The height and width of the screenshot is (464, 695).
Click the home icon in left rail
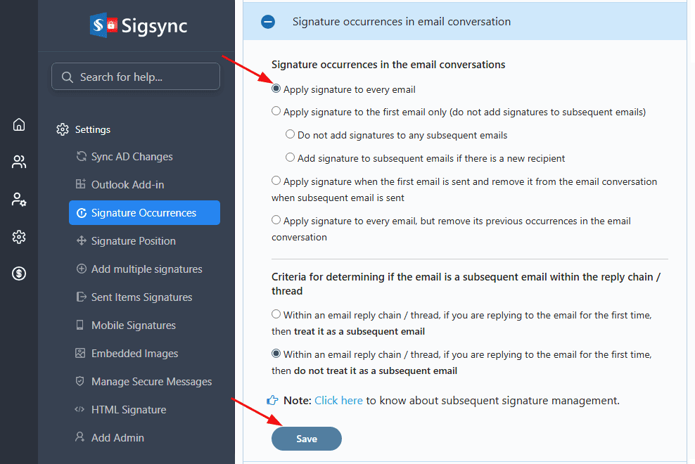pos(19,124)
